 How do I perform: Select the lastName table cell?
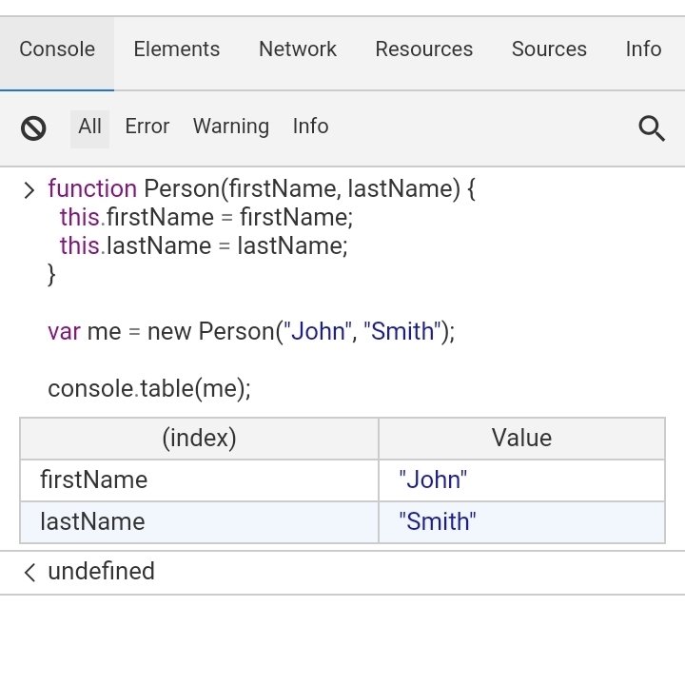tap(199, 522)
